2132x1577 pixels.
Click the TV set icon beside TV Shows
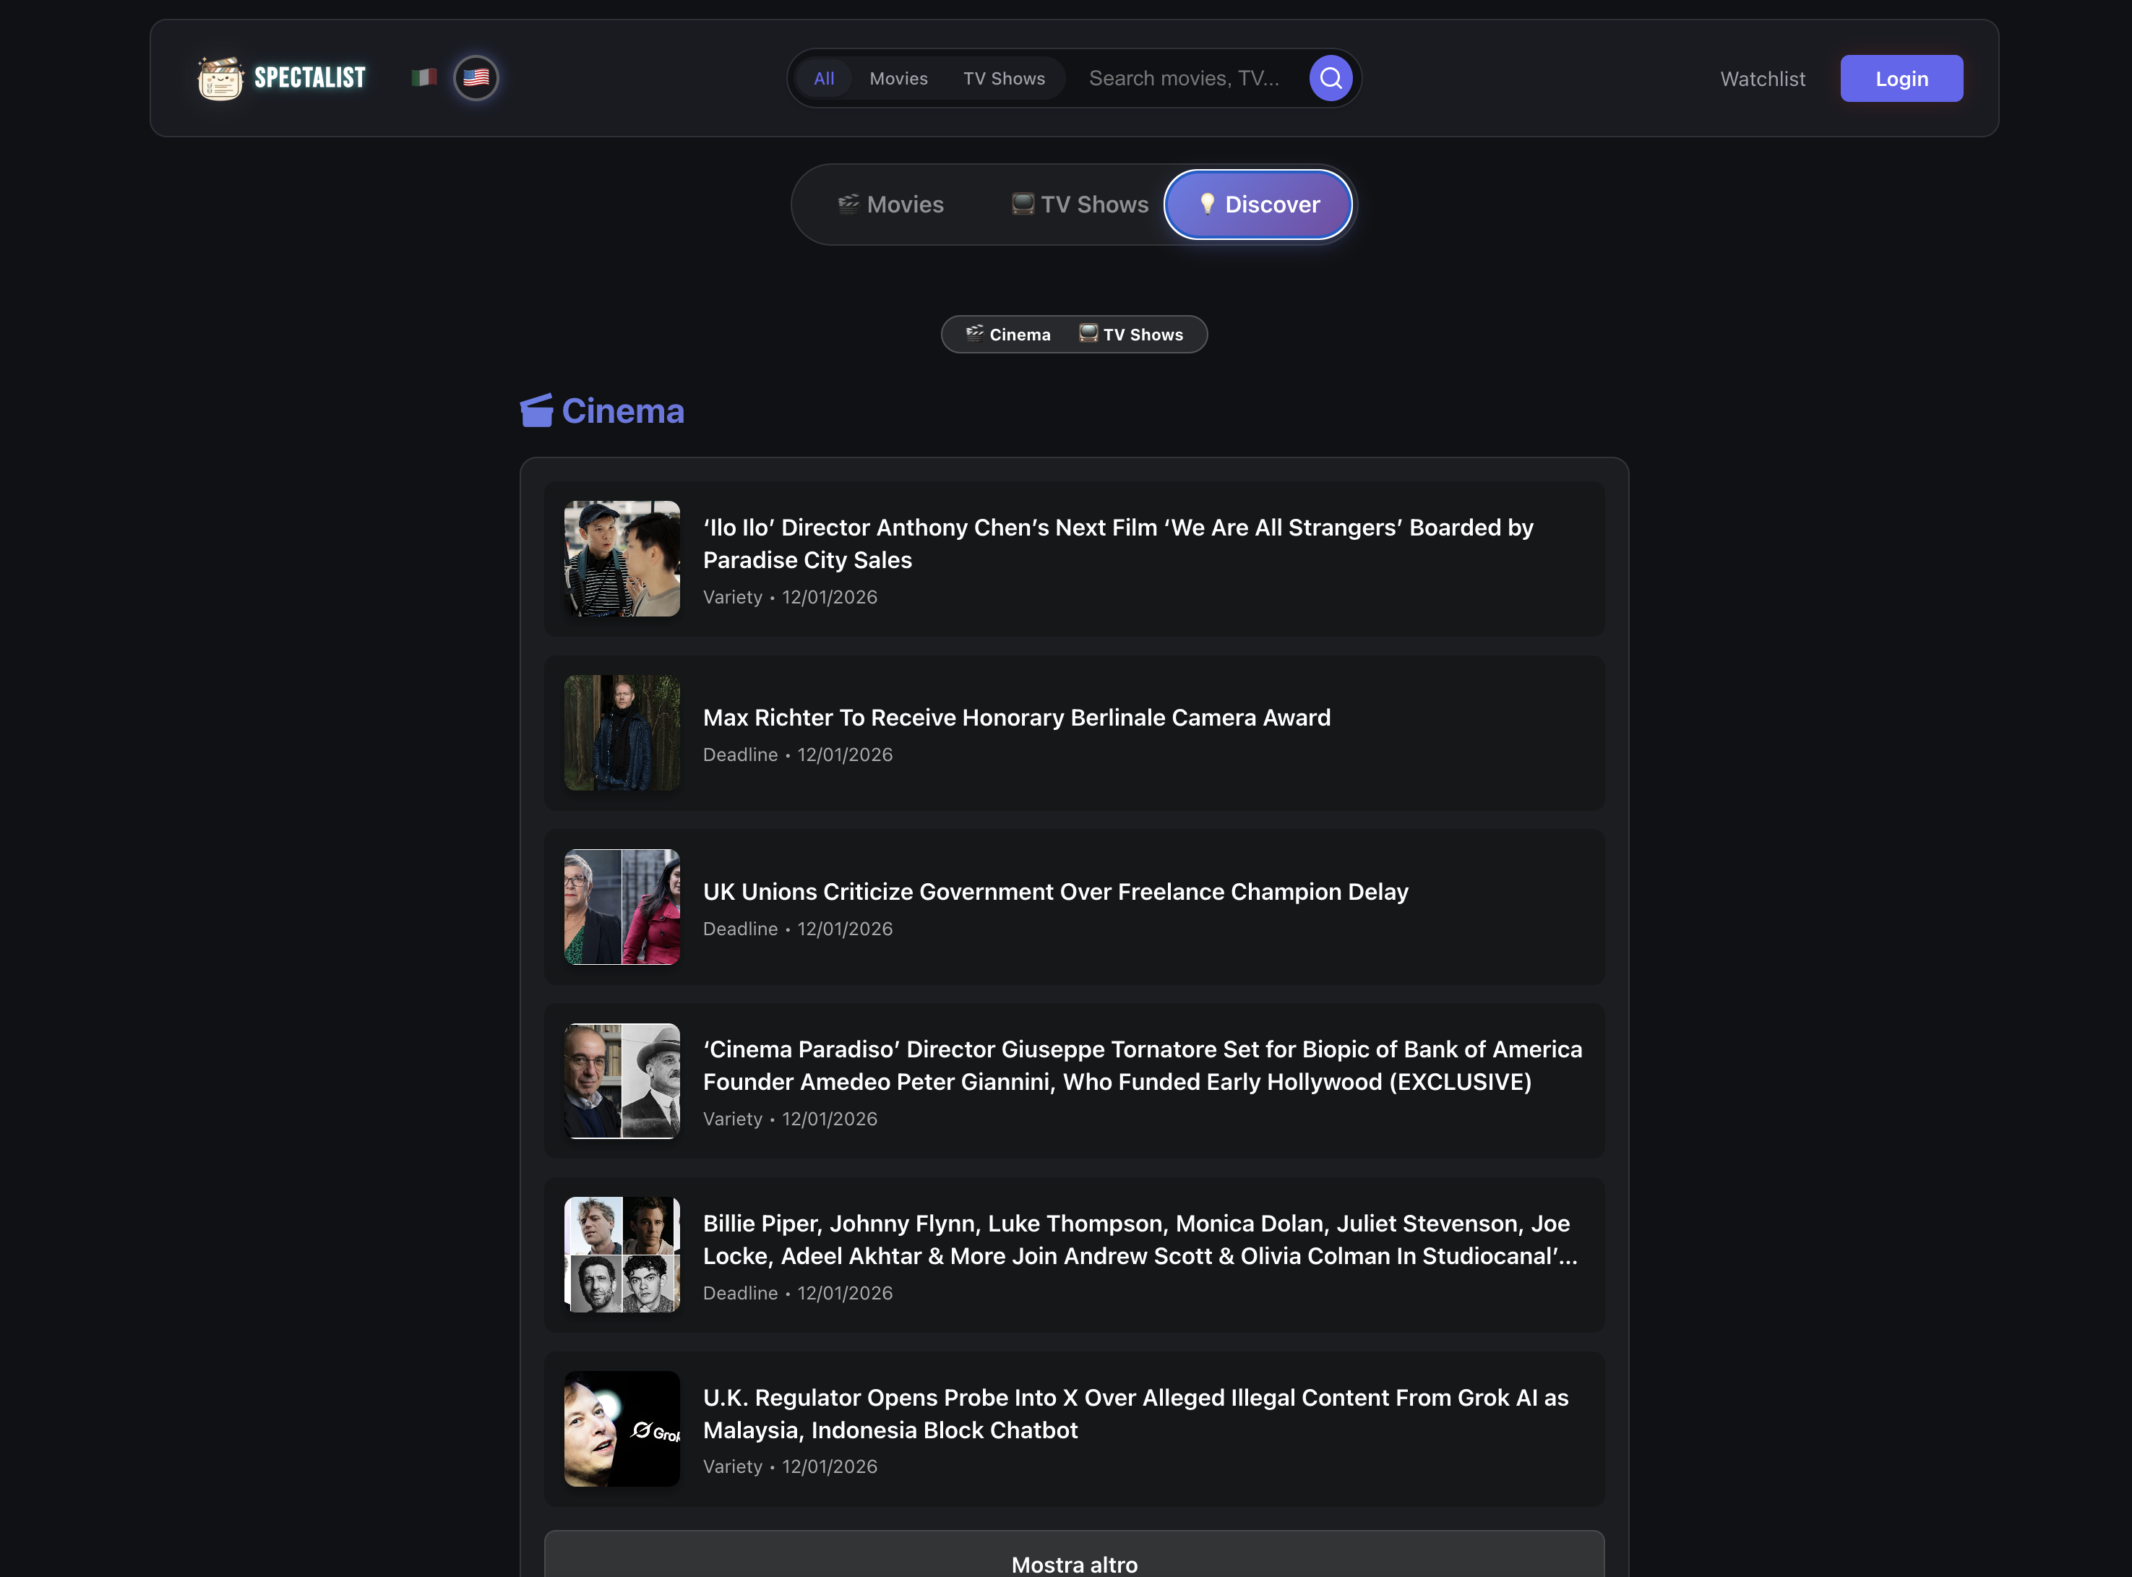coord(1022,203)
